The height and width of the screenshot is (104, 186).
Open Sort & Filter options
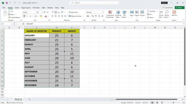pyautogui.click(x=161, y=14)
